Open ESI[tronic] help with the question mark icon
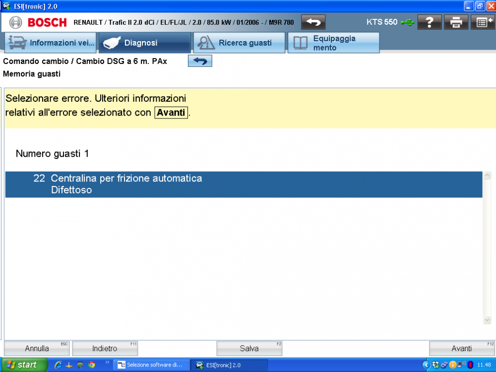Screen dimensions: 496x372 pos(430,22)
